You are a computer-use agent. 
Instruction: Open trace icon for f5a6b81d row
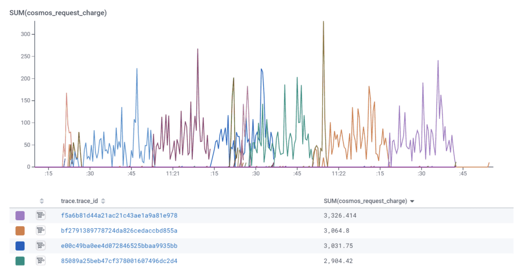(x=41, y=216)
